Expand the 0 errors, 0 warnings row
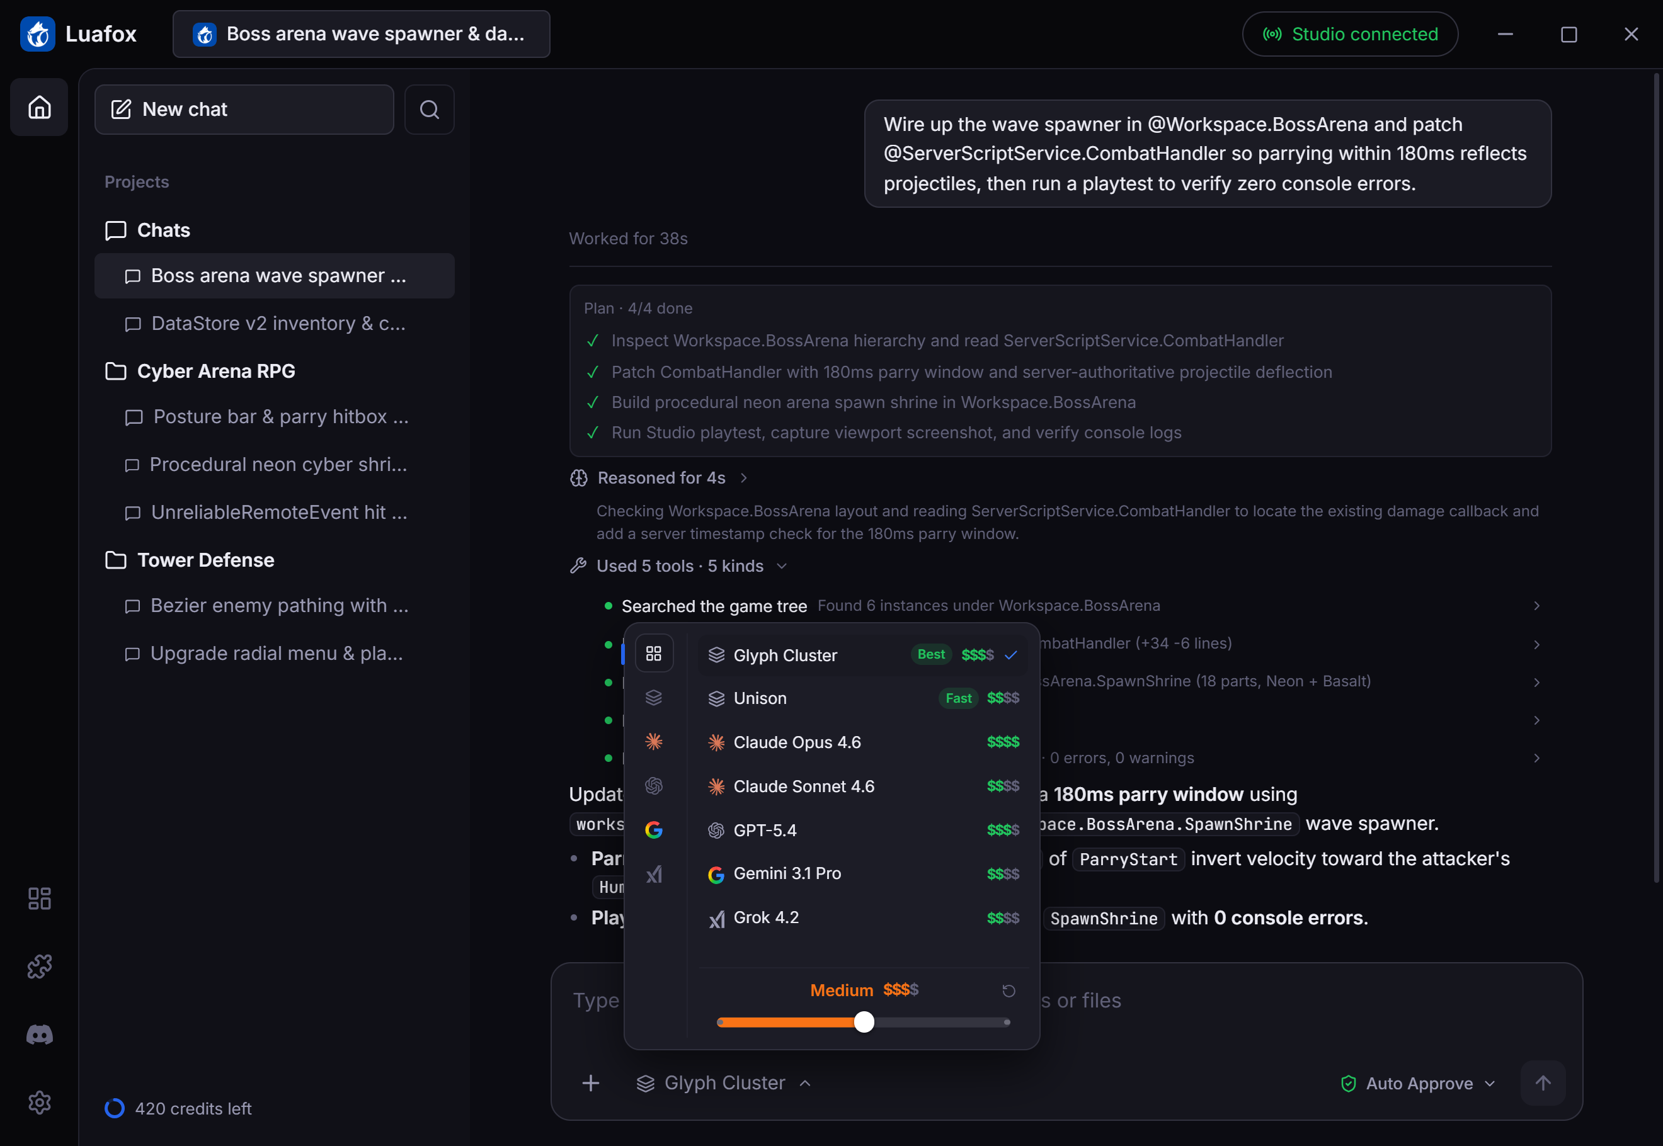This screenshot has width=1663, height=1146. click(x=1073, y=757)
